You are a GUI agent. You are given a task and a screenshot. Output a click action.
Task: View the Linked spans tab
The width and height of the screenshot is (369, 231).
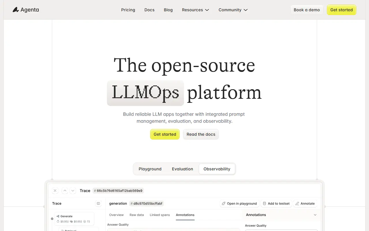click(x=160, y=215)
